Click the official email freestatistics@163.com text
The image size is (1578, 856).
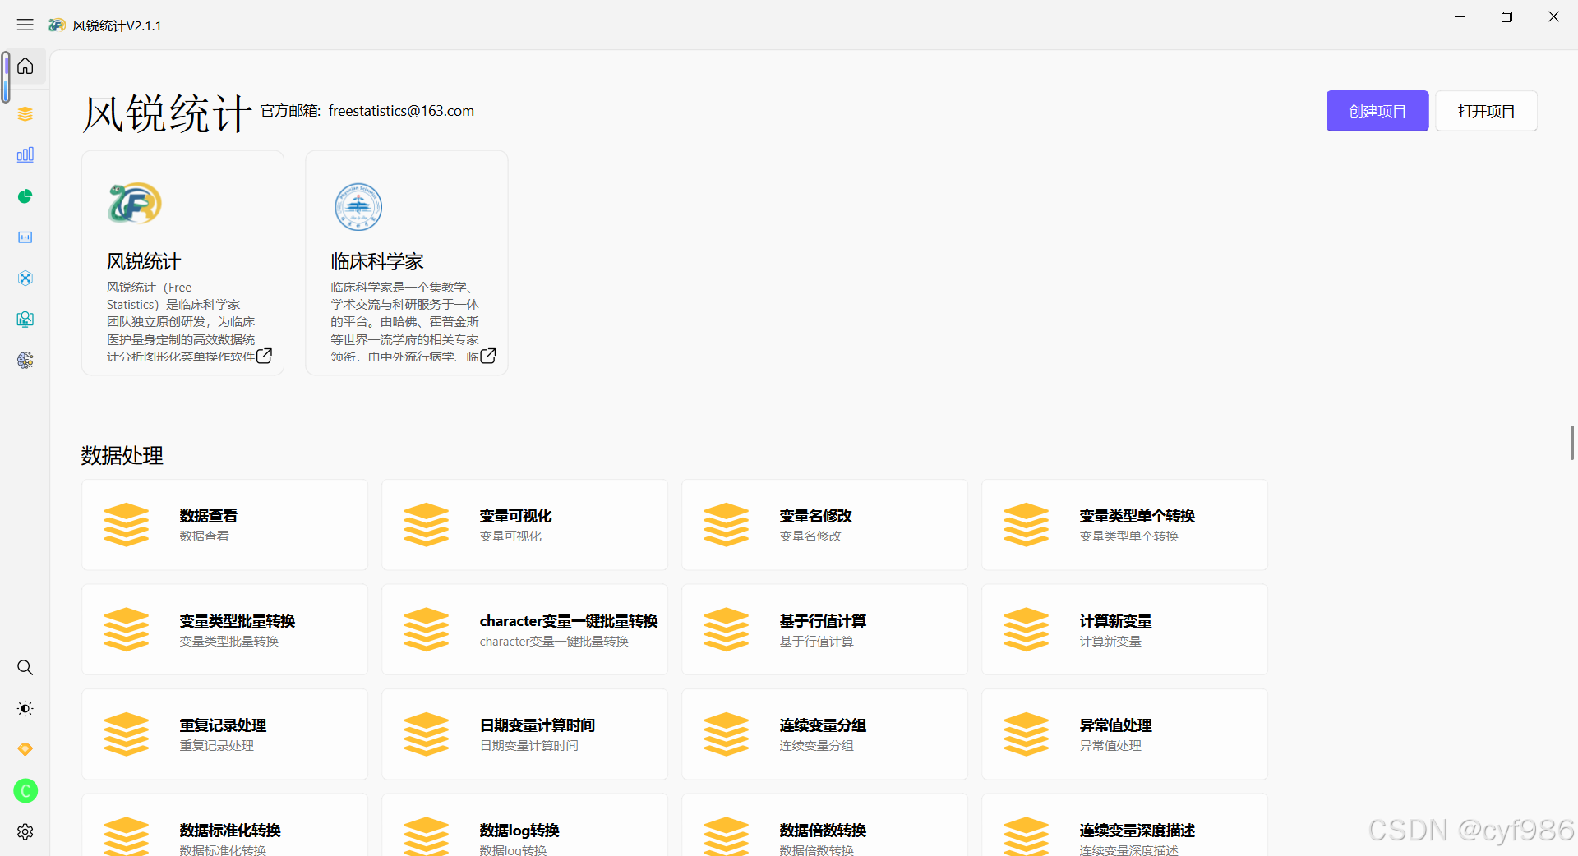[401, 111]
